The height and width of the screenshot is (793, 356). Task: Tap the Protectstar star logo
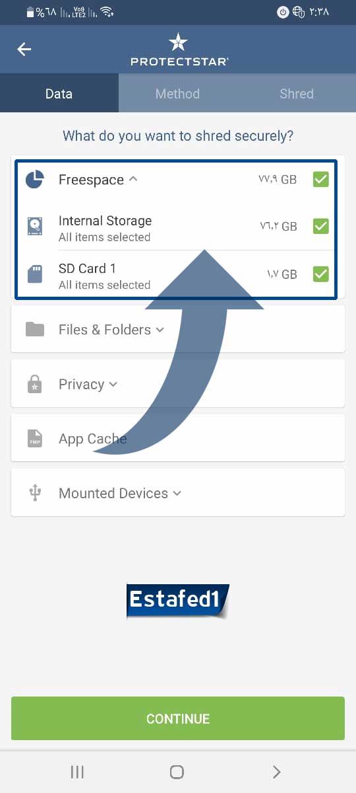pos(178,43)
